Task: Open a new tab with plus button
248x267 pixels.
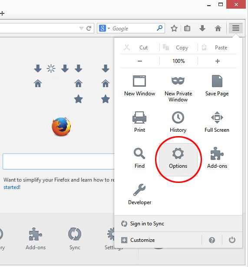Action: click(2, 13)
